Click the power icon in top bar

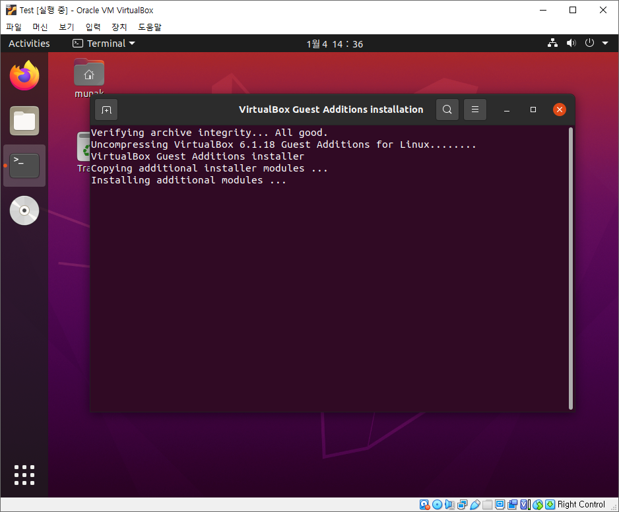589,43
